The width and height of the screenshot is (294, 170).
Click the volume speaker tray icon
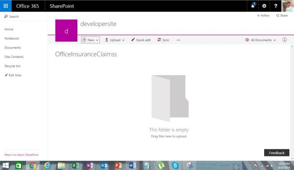271,165
